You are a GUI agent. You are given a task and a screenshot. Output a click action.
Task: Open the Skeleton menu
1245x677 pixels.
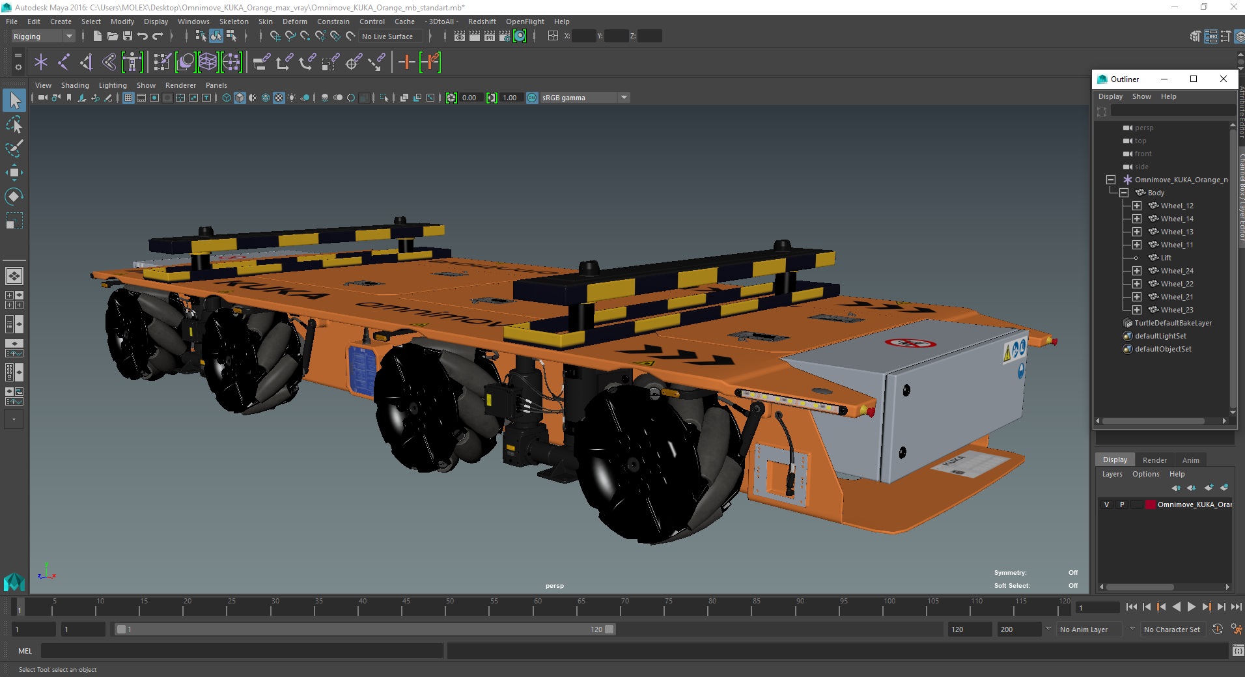[234, 21]
